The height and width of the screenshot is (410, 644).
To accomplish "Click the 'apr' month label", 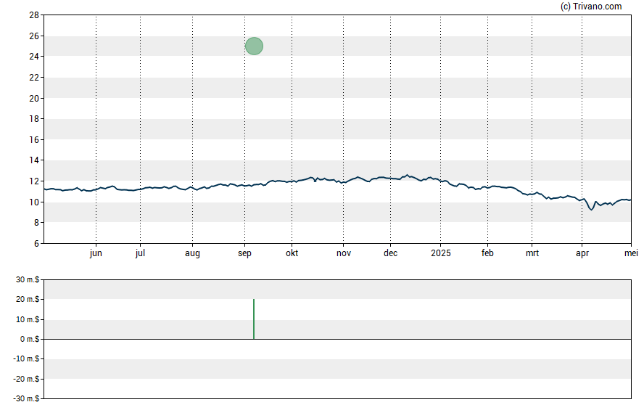I will (582, 253).
